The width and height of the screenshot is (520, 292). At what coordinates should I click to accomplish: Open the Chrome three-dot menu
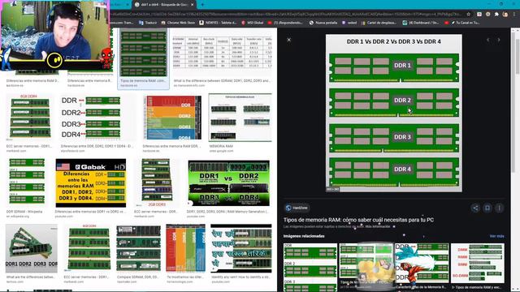(x=514, y=15)
